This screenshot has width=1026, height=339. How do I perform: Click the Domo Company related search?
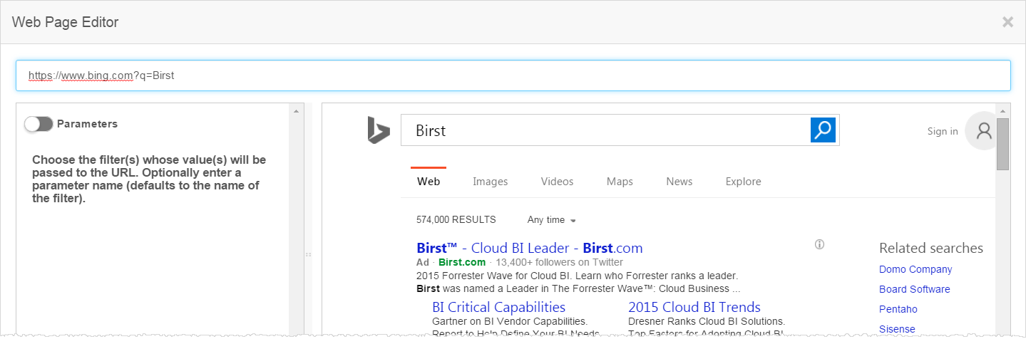[915, 270]
